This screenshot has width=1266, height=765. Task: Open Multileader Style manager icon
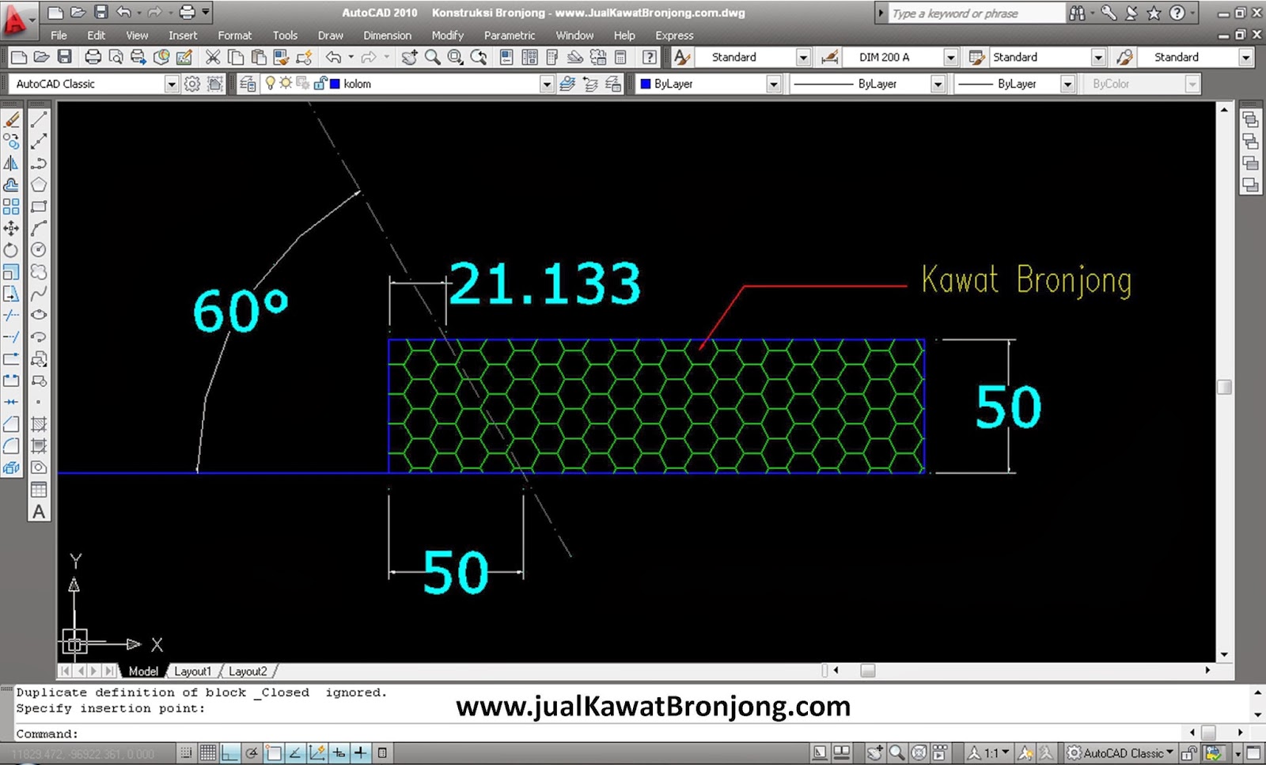[1124, 57]
